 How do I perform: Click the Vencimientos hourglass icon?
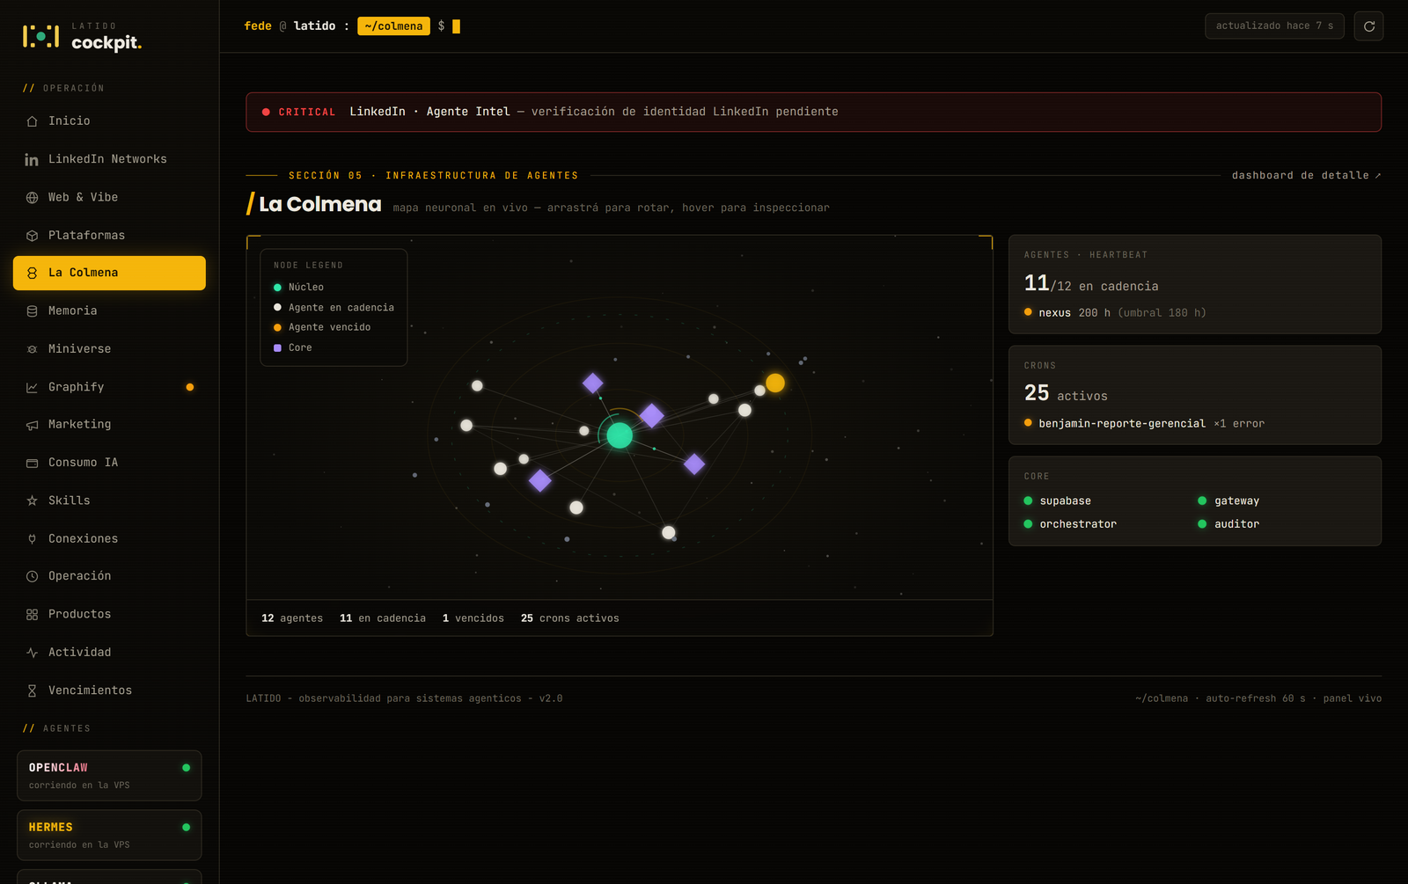(32, 690)
